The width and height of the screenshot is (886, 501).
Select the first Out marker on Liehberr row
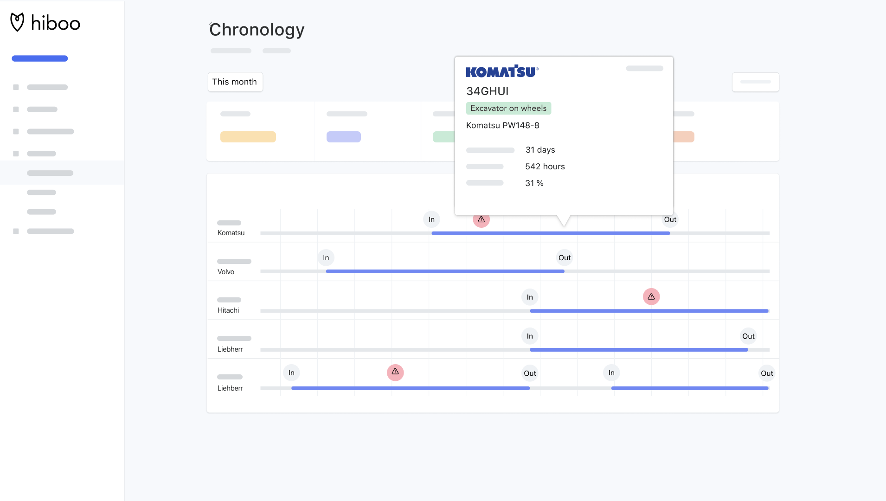[x=530, y=373]
